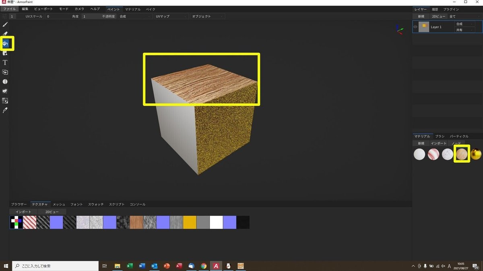Open the カメラ menu
Image resolution: width=483 pixels, height=271 pixels.
(x=79, y=9)
